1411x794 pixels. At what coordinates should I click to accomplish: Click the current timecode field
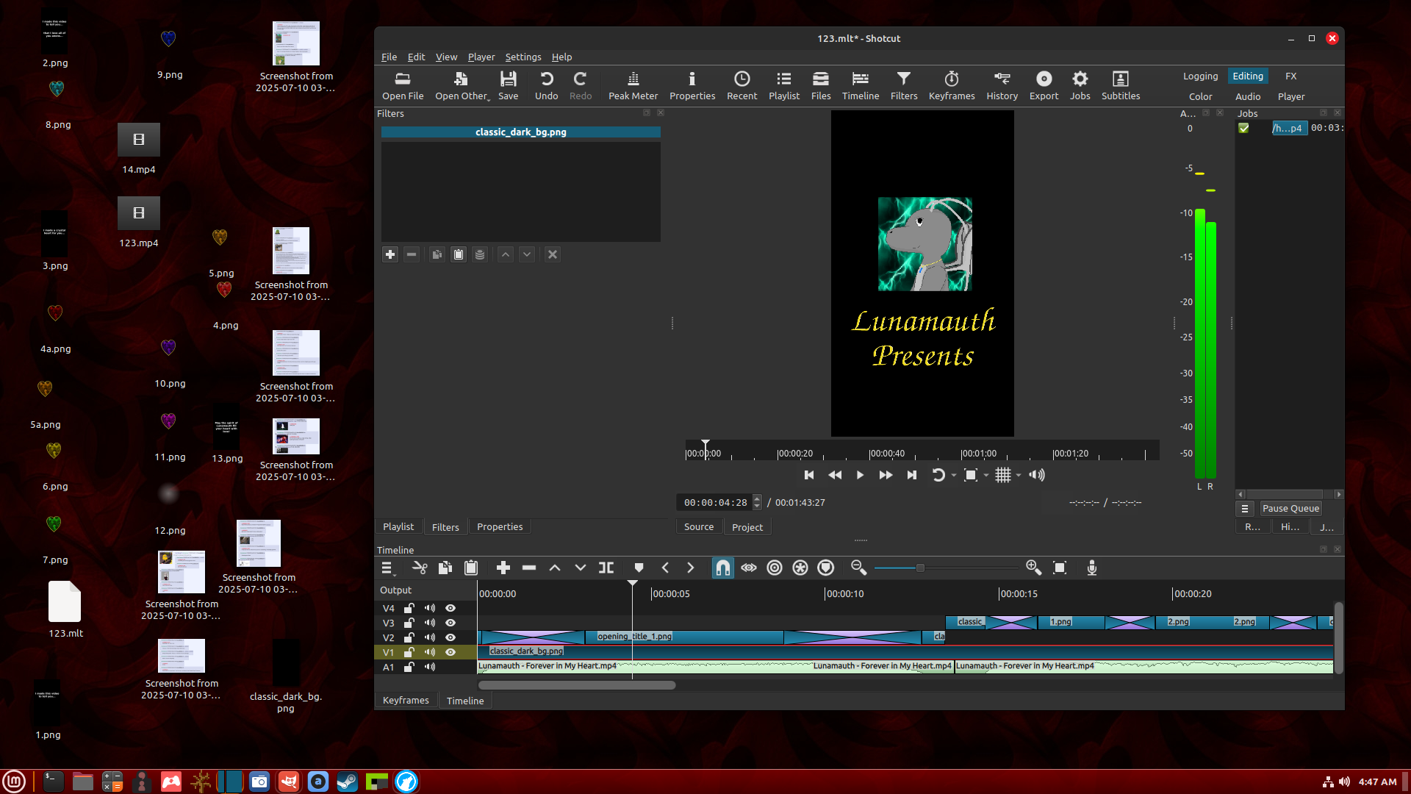point(715,502)
